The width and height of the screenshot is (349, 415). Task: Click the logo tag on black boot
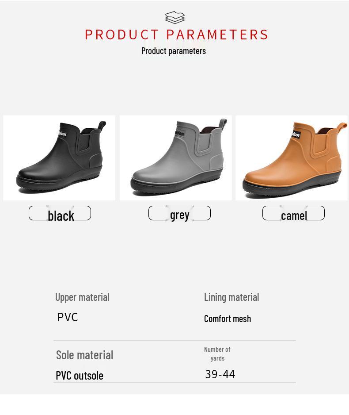62,133
